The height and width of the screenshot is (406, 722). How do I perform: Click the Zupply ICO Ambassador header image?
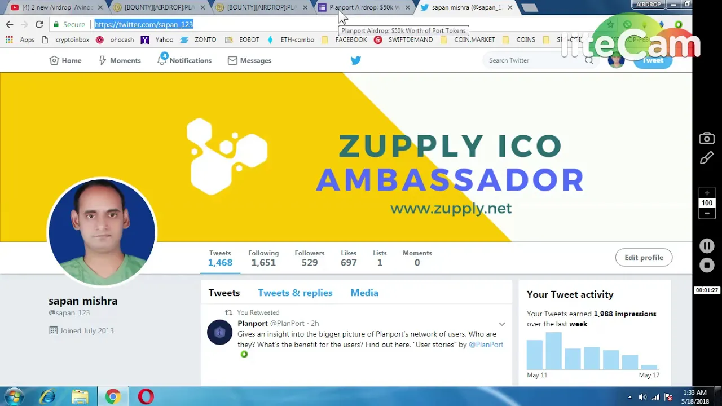[346, 157]
